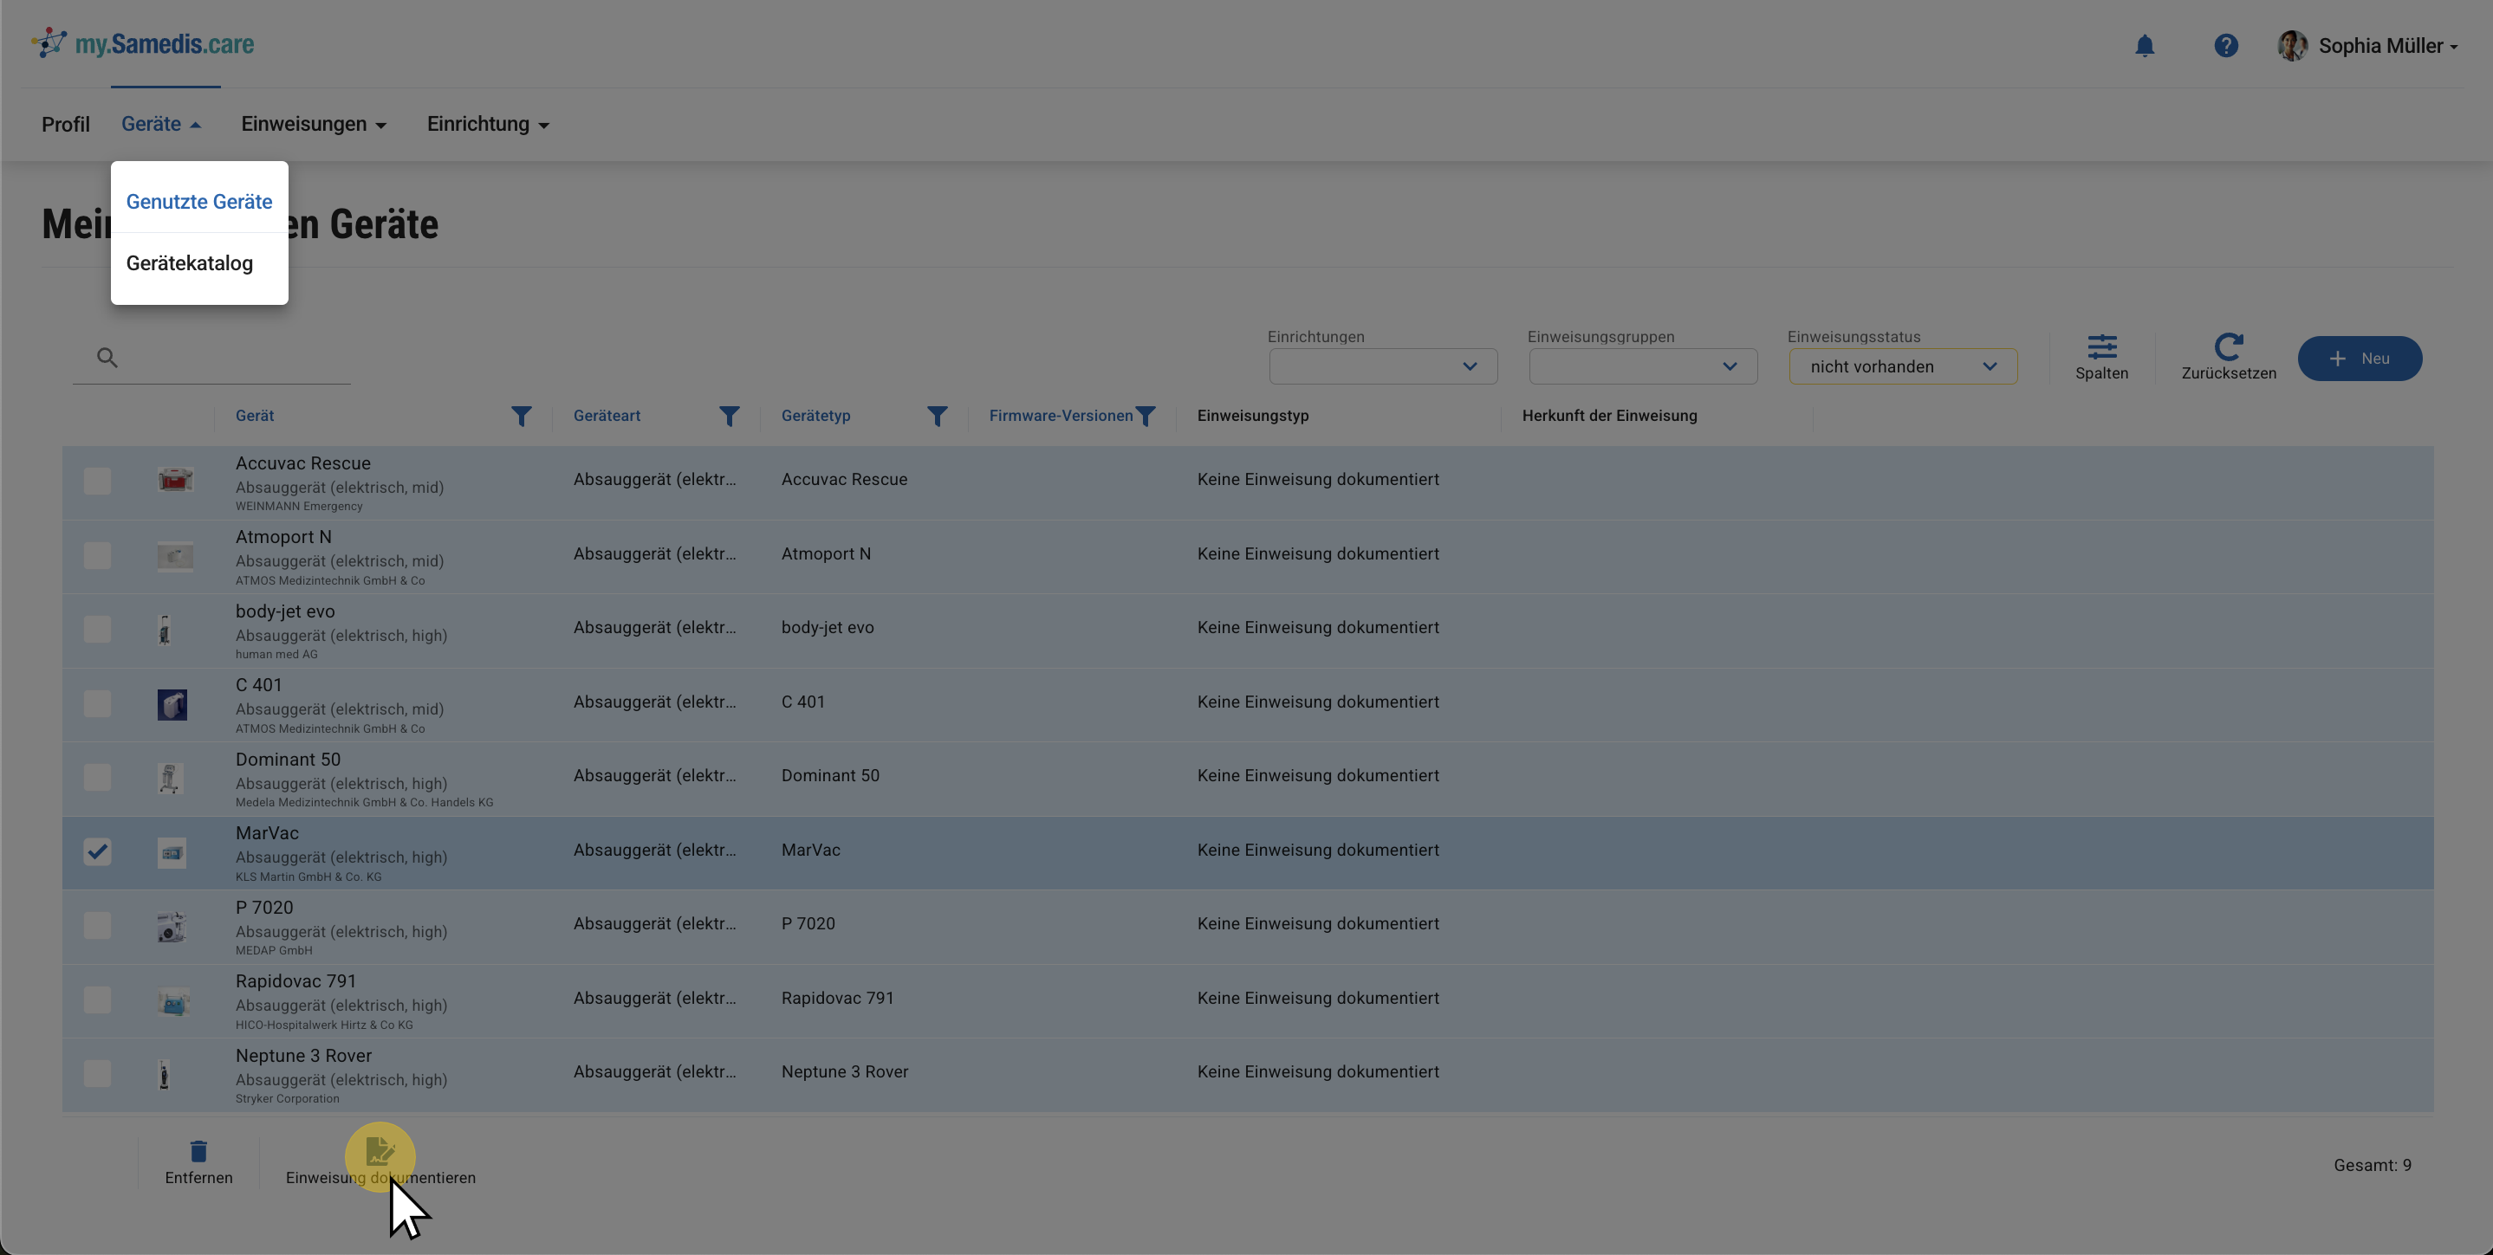Click the Entfernen trash icon
2493x1255 pixels.
(x=198, y=1151)
